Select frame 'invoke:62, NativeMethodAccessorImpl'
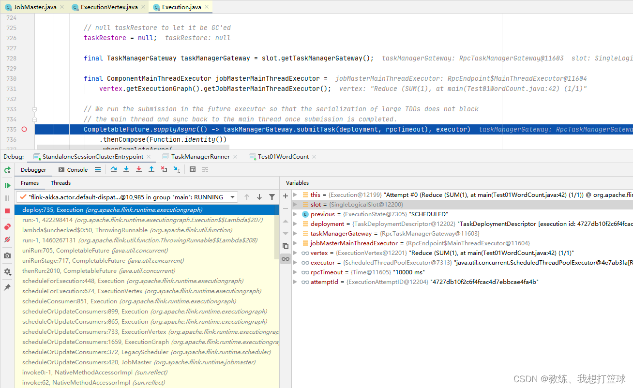Screen dimensions: 633x388 tap(147, 383)
